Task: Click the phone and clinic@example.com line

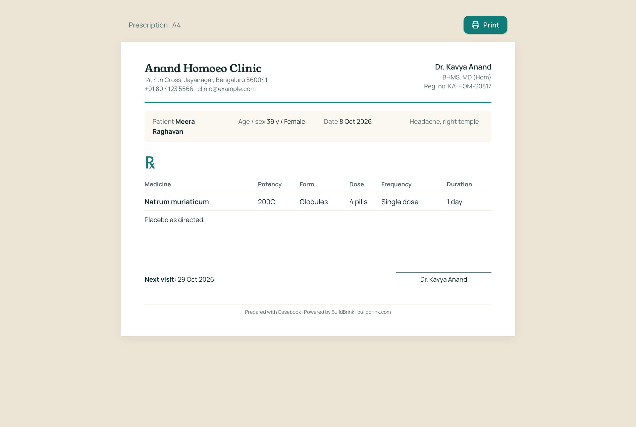Action: click(200, 89)
